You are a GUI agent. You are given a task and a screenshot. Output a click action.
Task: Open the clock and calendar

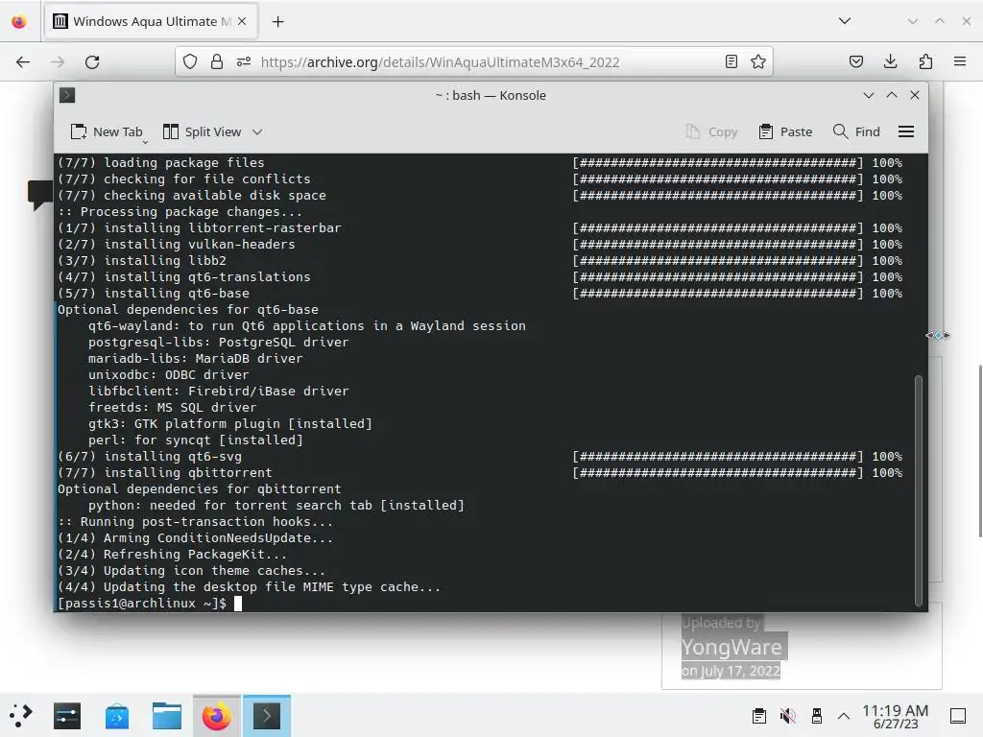tap(896, 717)
